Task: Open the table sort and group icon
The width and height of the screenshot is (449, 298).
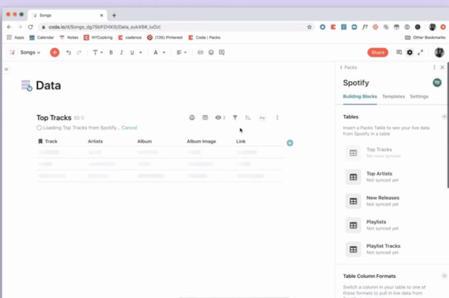Action: click(x=248, y=117)
